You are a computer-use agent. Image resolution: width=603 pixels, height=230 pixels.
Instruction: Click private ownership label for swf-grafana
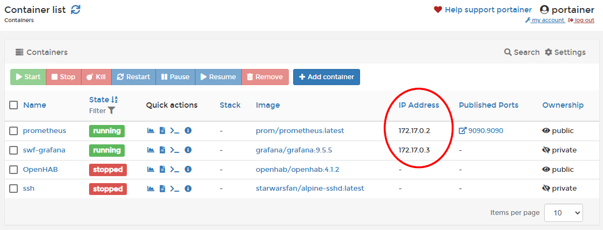[x=559, y=150]
